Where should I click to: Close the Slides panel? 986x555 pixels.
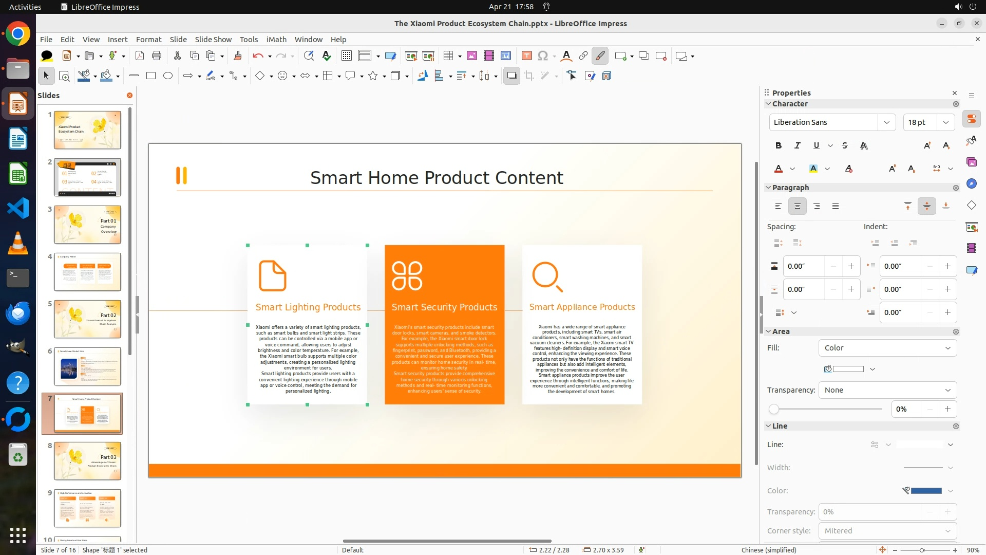(129, 95)
